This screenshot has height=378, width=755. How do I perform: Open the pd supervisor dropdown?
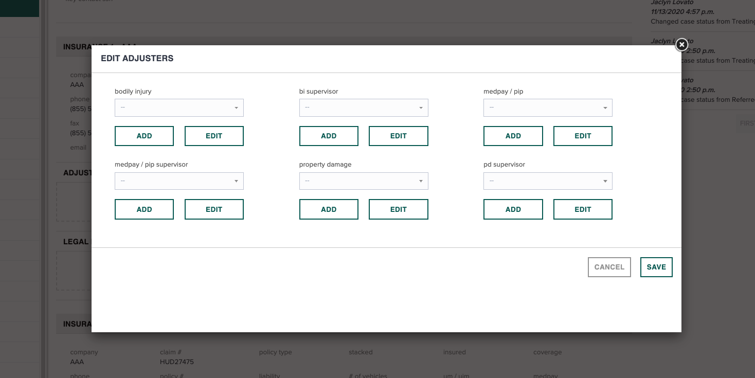point(548,181)
